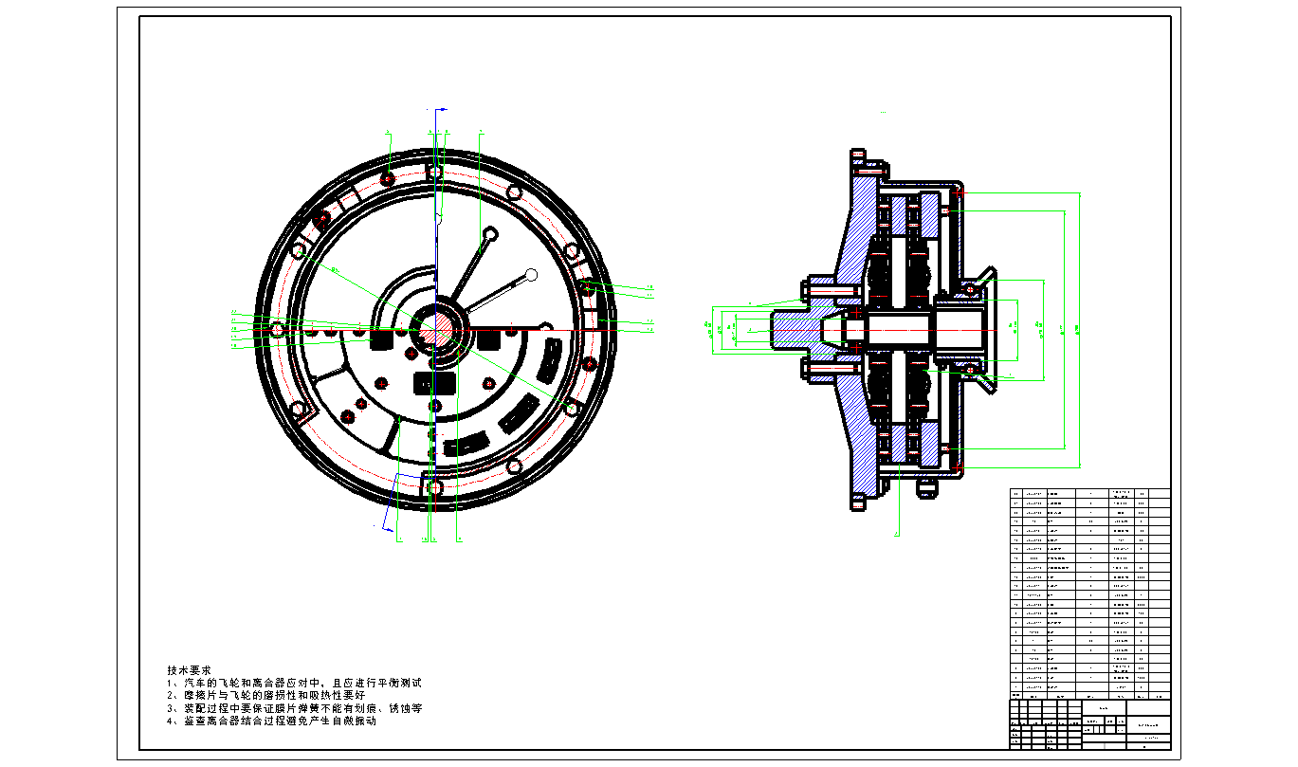Screen dimensions: 1298x767
Task: Click requirement line 3 about 膜片弹簧
Action: (294, 708)
